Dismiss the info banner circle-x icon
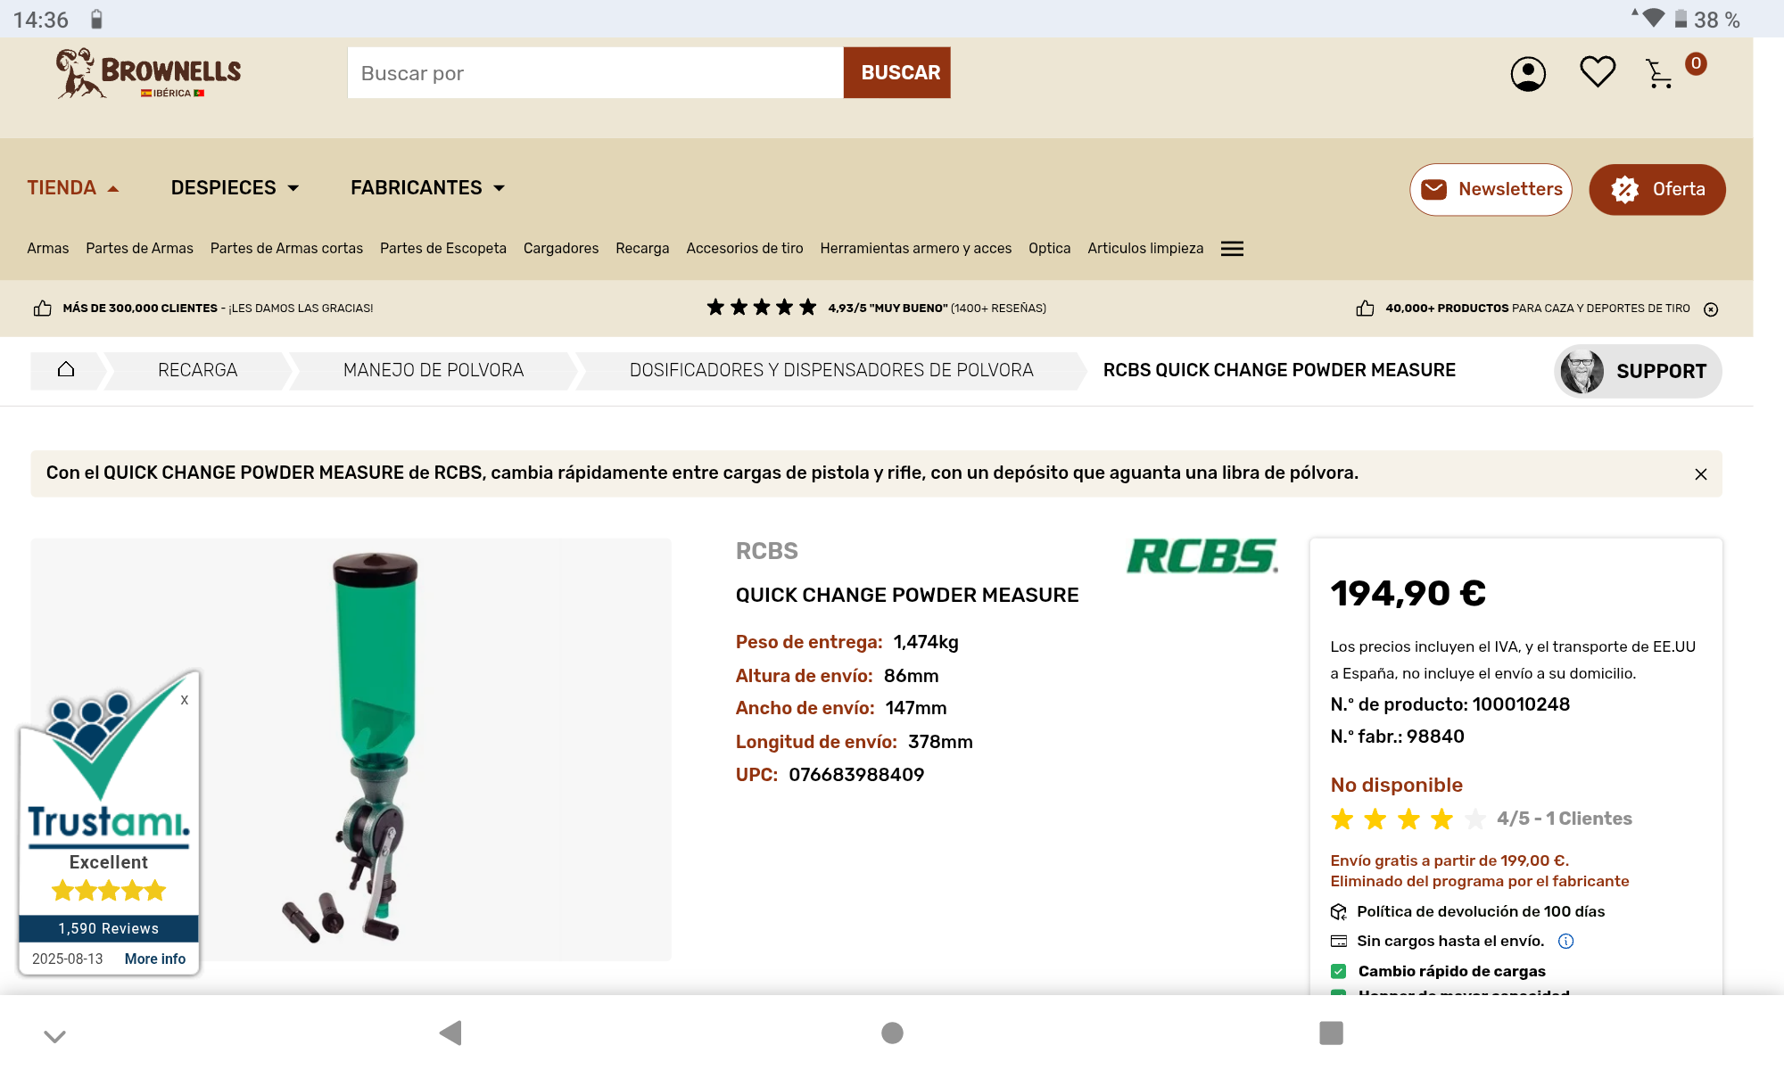Screen dimensions: 1784x1070 [x=1710, y=309]
